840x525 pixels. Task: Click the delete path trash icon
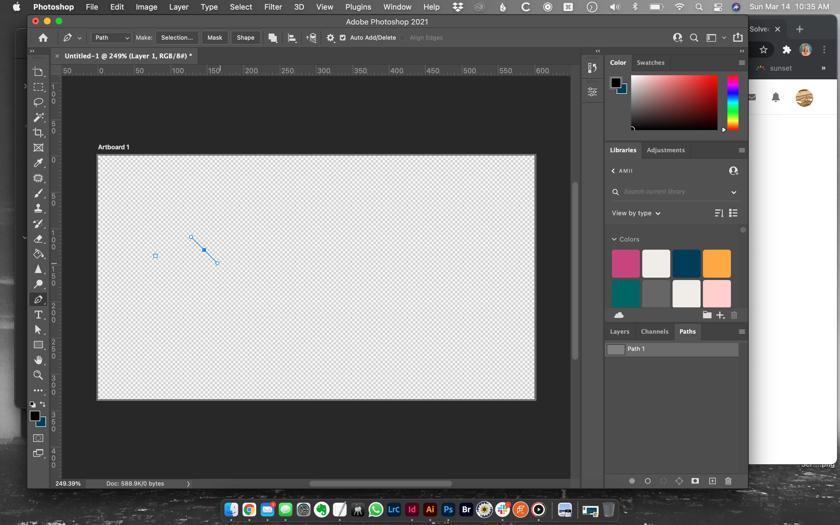(x=728, y=481)
